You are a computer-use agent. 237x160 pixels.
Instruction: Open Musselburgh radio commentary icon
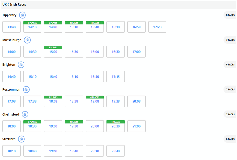pos(27,40)
